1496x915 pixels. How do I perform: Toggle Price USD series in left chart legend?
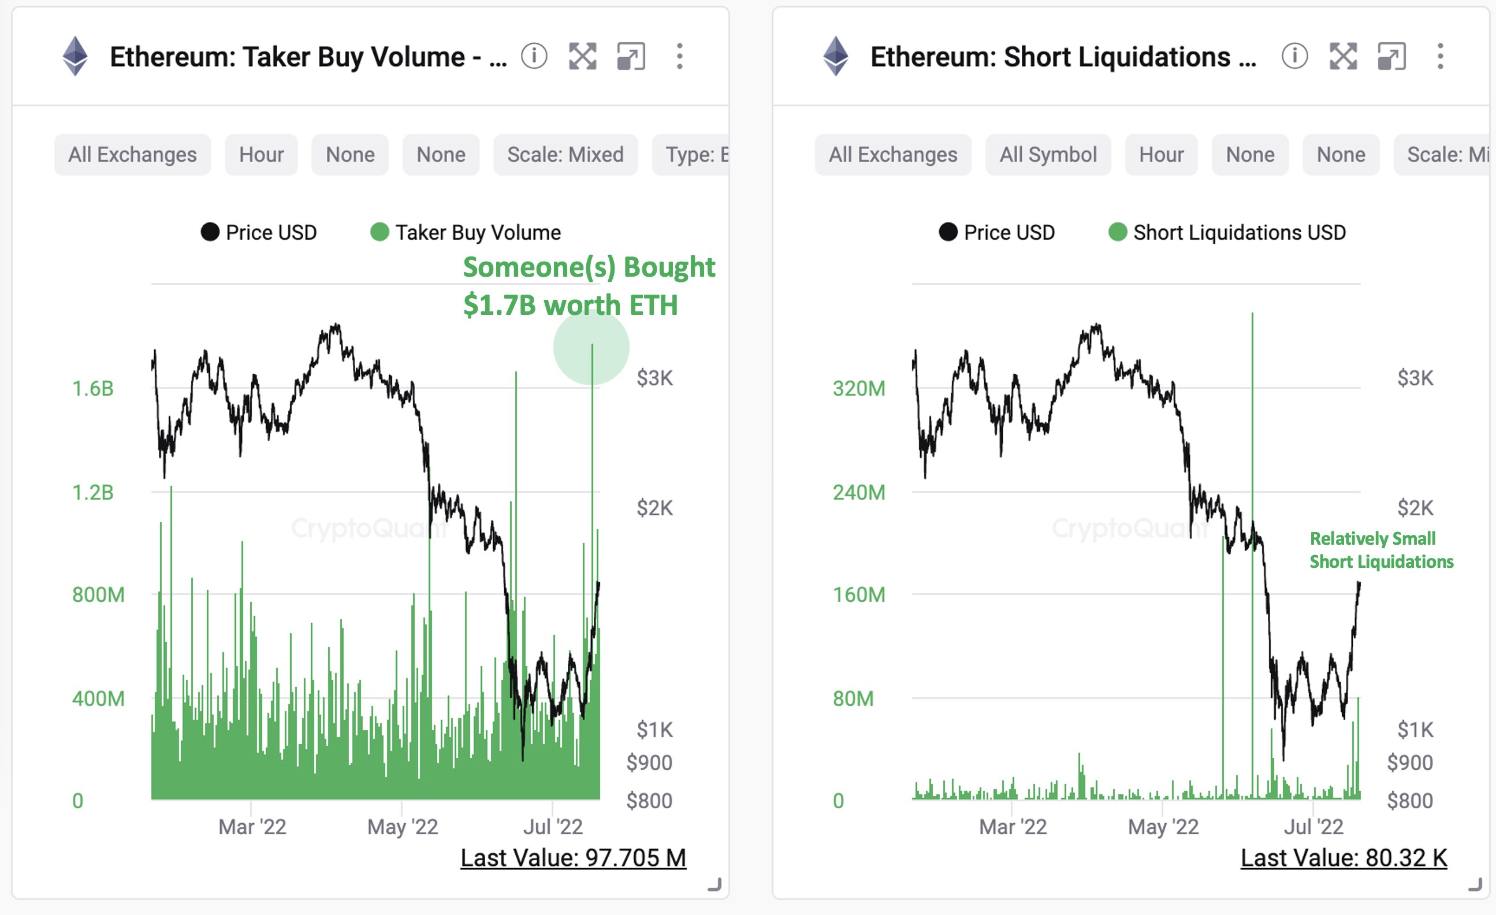point(259,233)
